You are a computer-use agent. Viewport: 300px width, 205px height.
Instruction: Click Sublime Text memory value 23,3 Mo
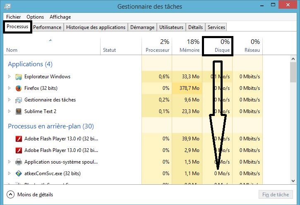[x=191, y=111]
